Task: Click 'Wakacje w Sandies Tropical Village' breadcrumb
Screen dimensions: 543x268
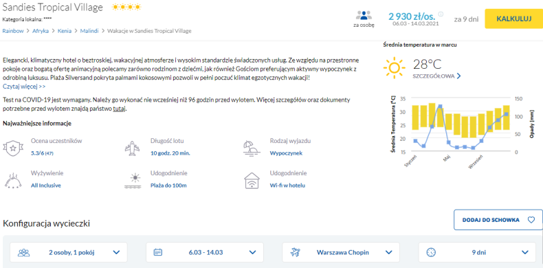Action: click(149, 31)
